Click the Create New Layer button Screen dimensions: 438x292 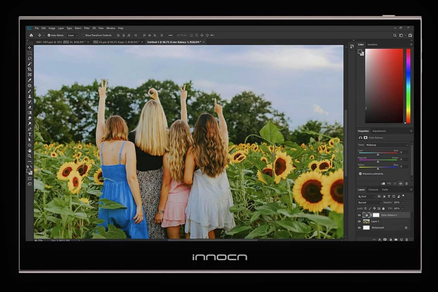[401, 239]
